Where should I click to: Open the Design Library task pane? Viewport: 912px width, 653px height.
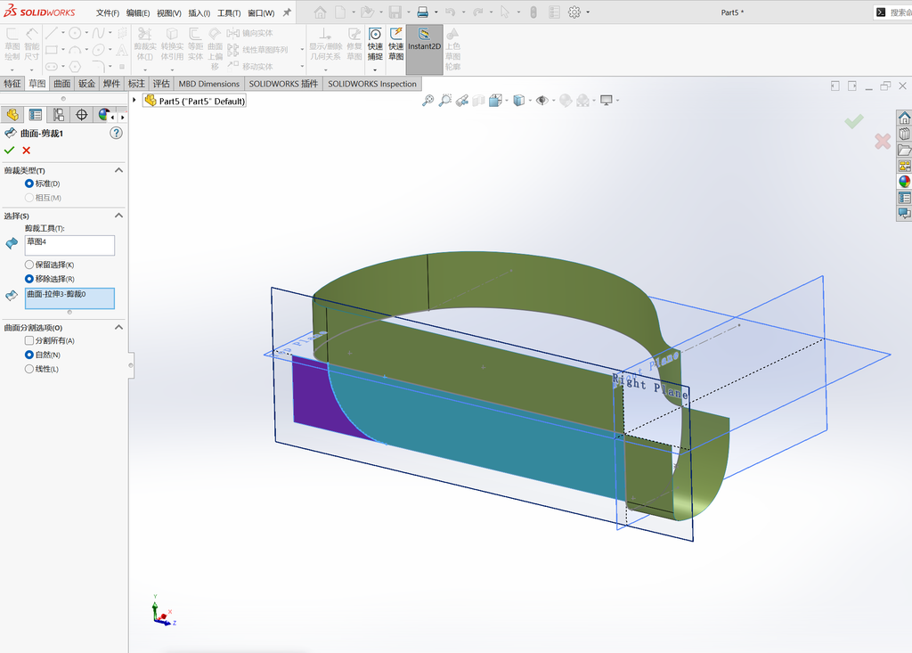904,135
